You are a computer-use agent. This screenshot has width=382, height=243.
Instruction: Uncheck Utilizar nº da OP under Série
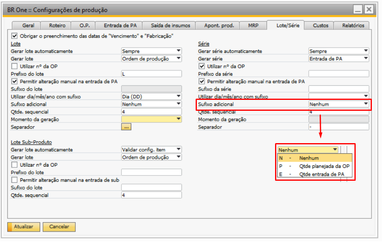click(202, 66)
